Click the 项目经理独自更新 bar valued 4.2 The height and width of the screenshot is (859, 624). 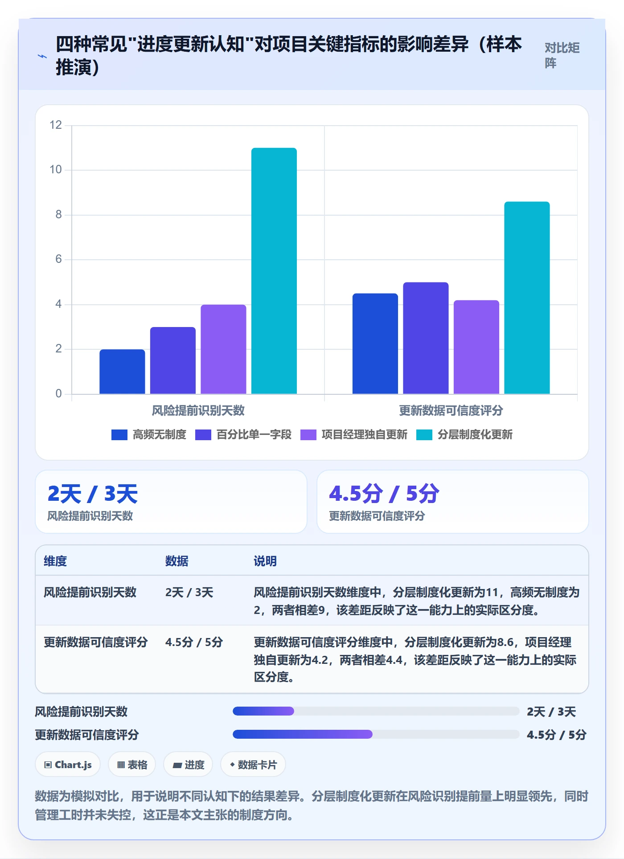pyautogui.click(x=476, y=347)
